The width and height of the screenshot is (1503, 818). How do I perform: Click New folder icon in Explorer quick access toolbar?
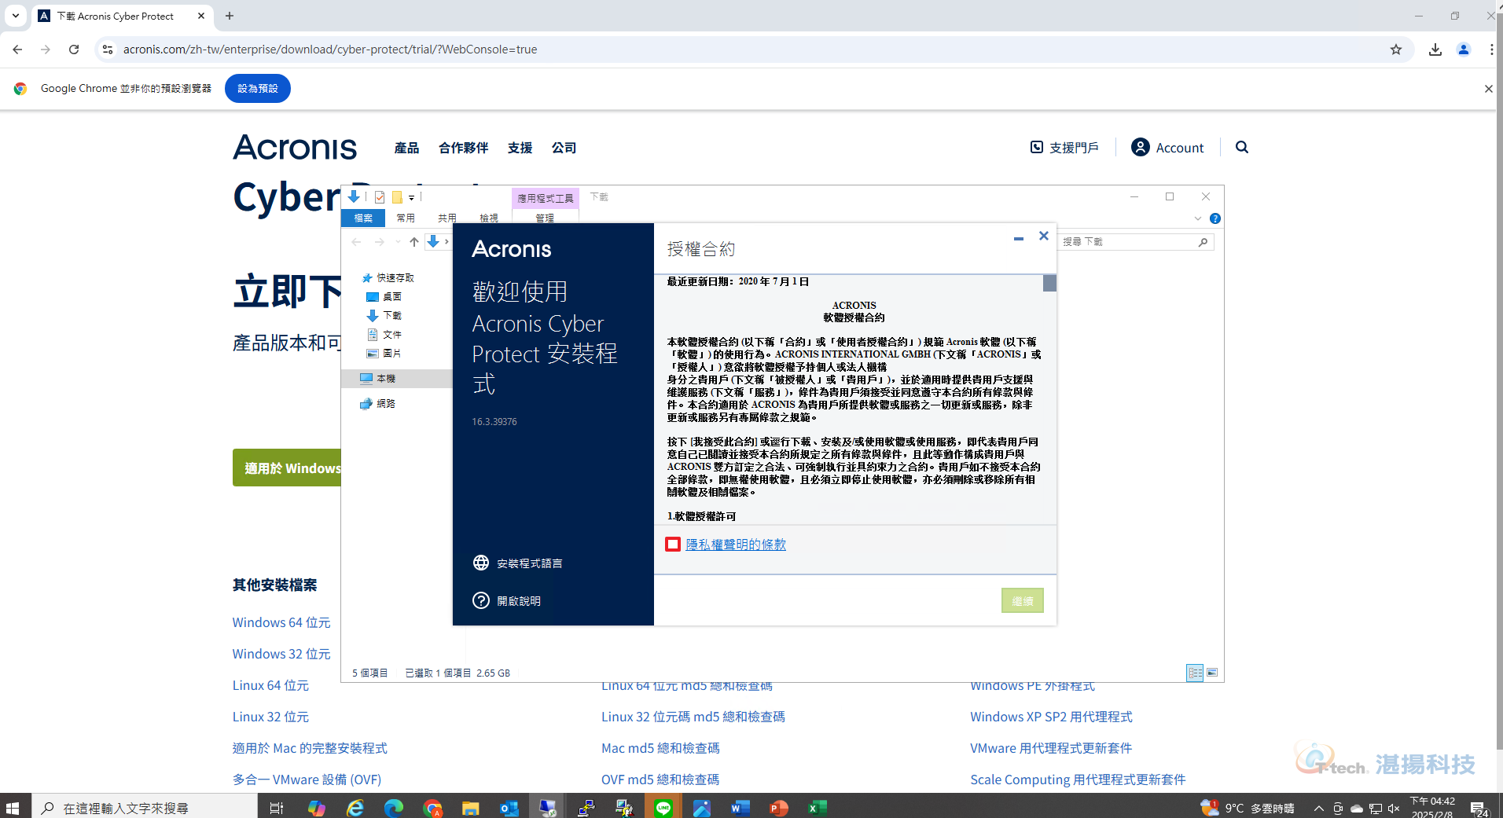click(x=397, y=197)
